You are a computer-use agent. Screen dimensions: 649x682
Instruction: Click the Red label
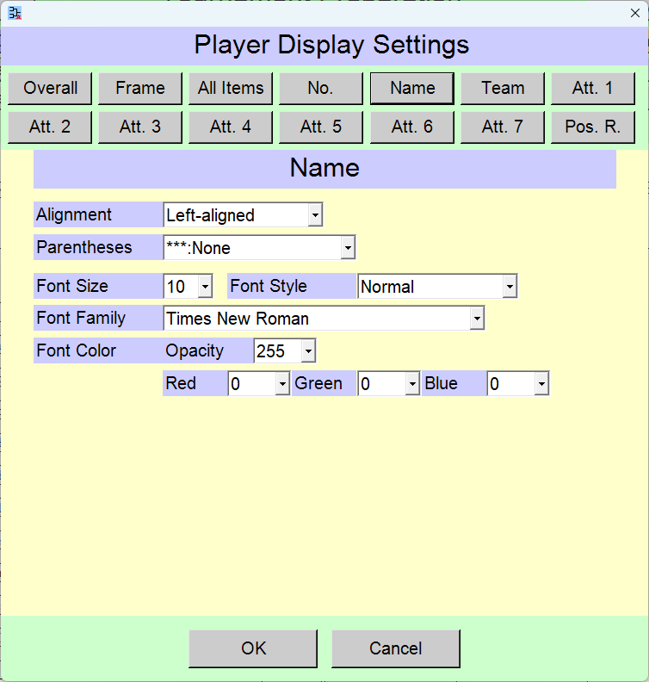click(x=181, y=383)
